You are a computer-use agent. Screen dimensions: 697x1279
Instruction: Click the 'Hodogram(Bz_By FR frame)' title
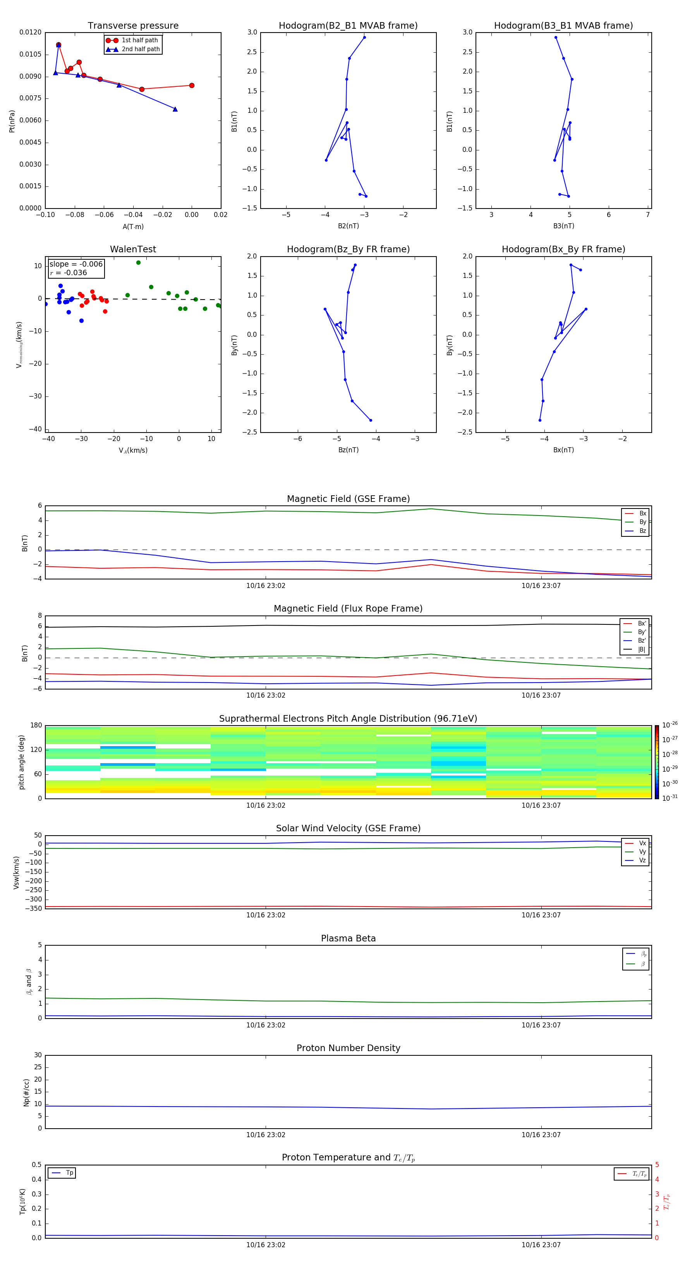[348, 249]
